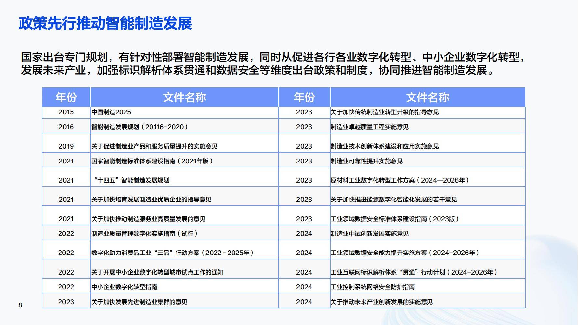Click 关于加快发展先进制造业集群的意见
The height and width of the screenshot is (325, 578).
point(184,301)
